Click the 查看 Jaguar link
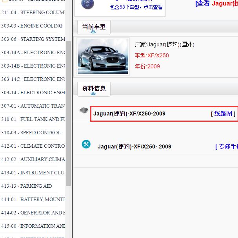 tap(217, 4)
